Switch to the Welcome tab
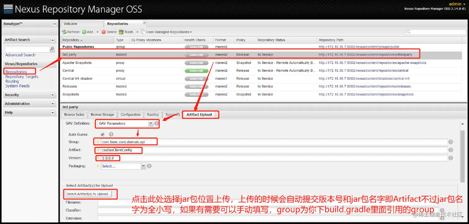The image size is (469, 224). (x=70, y=24)
